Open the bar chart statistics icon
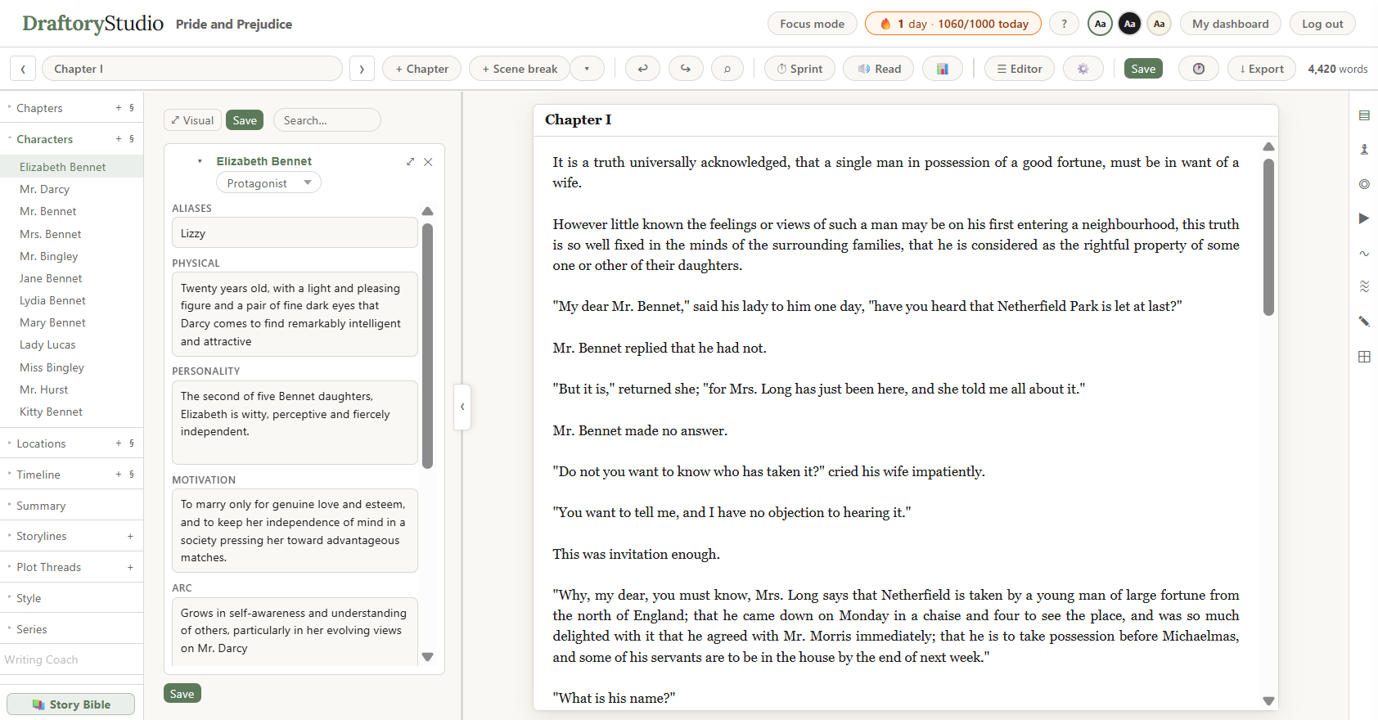This screenshot has width=1378, height=720. 943,69
